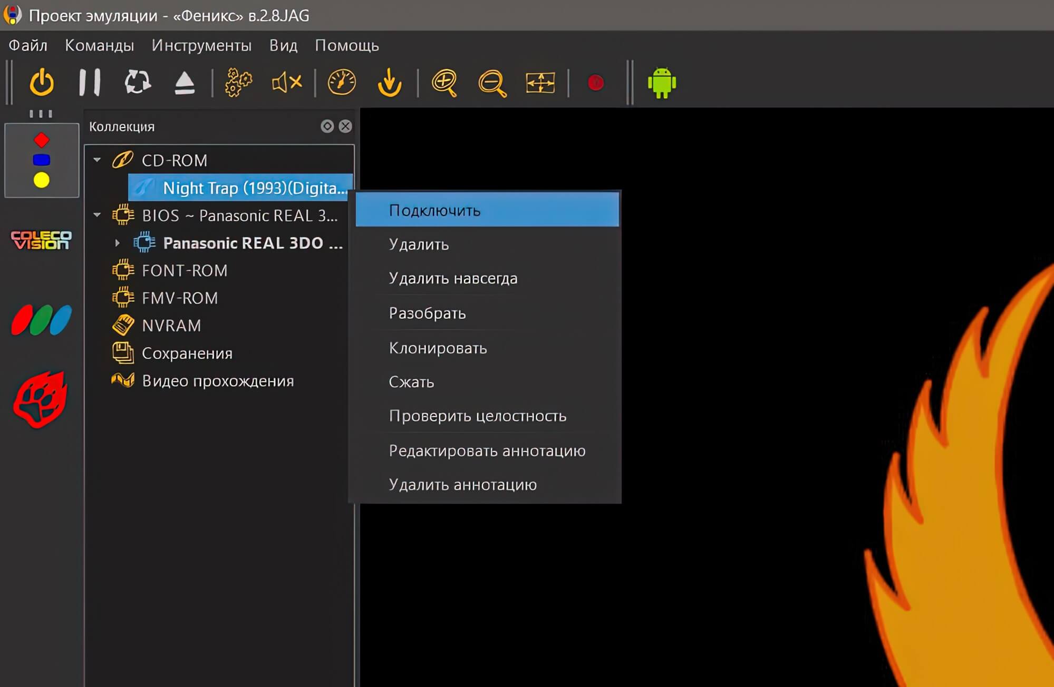Zoom out with the magnifier minus icon

pyautogui.click(x=492, y=84)
